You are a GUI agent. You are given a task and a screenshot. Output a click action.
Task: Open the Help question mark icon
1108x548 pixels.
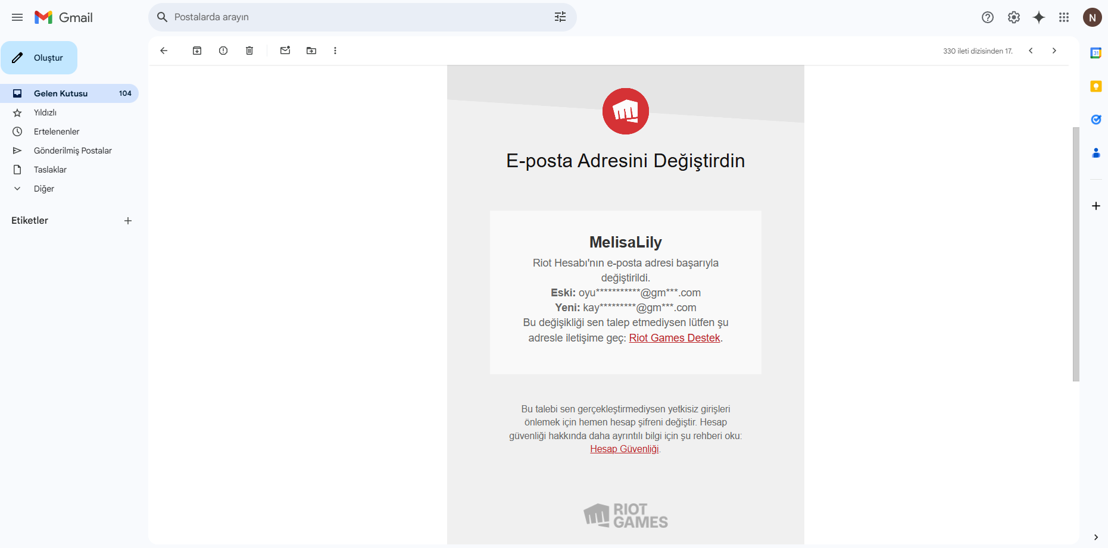pos(988,17)
